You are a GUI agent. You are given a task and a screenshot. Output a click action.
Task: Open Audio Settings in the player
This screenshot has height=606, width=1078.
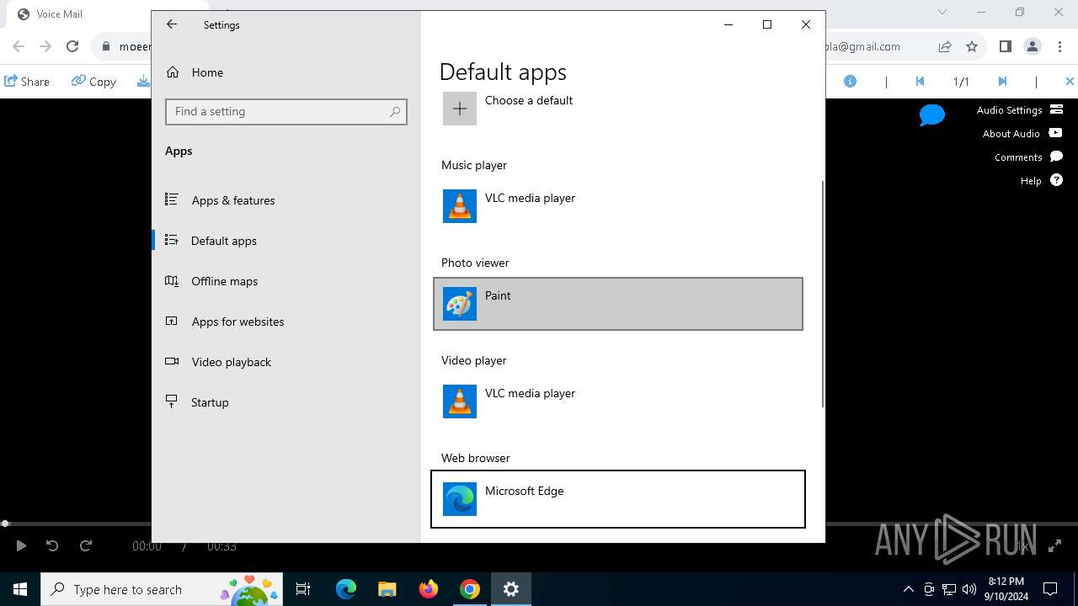click(x=1018, y=110)
